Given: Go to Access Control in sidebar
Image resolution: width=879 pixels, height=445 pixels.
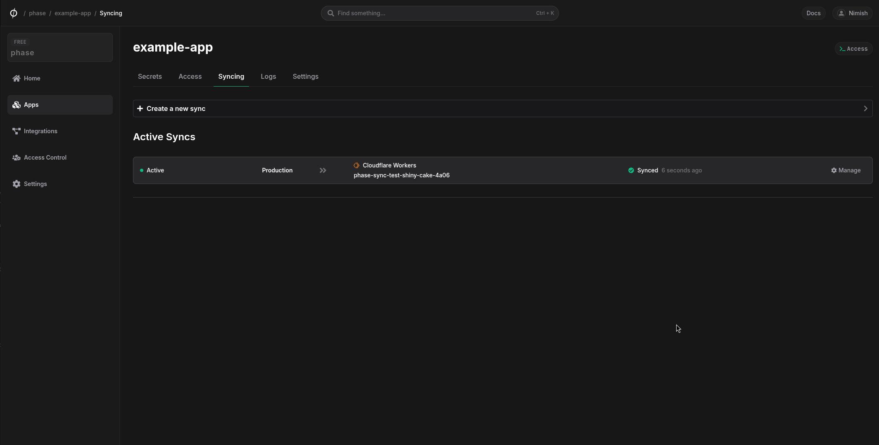Looking at the screenshot, I should (45, 158).
